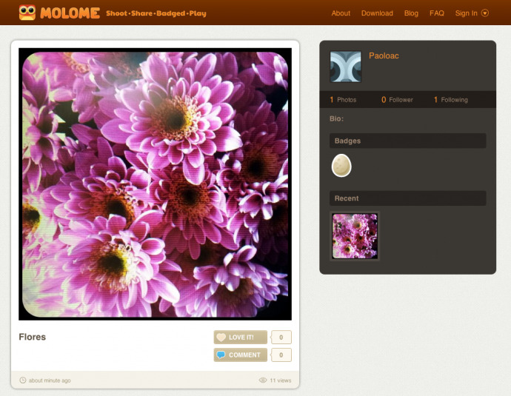Click the Sign In link
The image size is (511, 396).
(466, 13)
